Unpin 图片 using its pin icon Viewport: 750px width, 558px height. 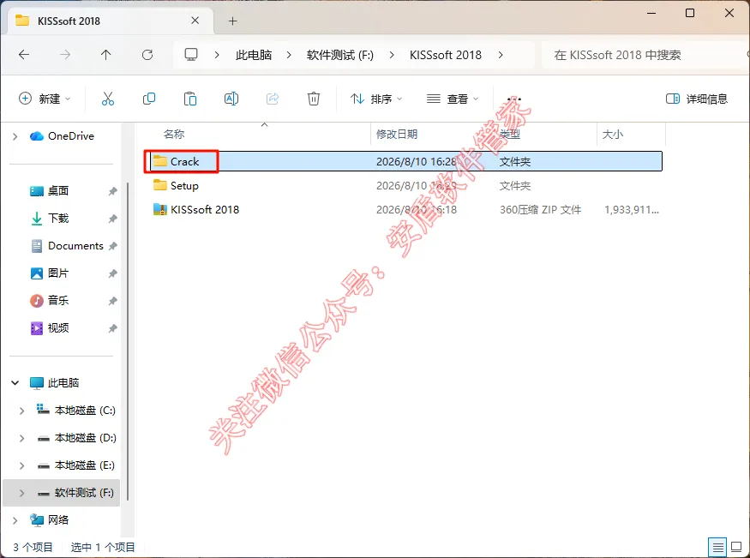pos(112,273)
